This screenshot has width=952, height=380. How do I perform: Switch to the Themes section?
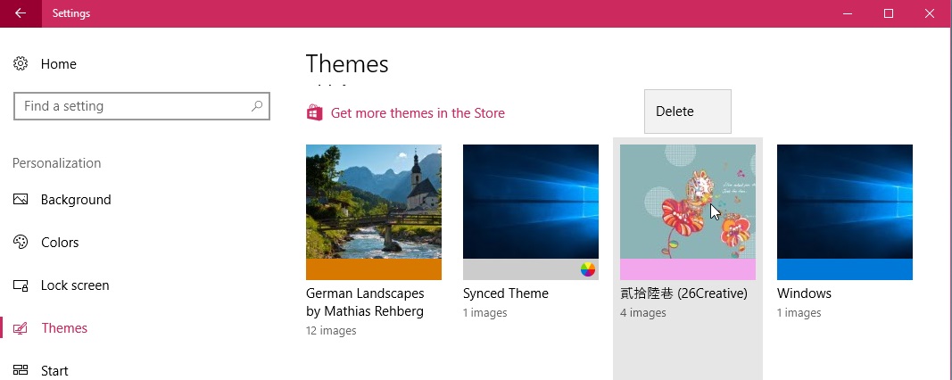[x=64, y=327]
